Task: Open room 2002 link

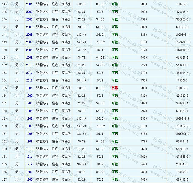Action: (x=29, y=12)
